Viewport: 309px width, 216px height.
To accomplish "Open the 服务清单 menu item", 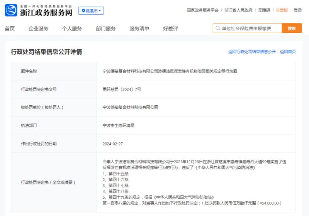I will [x=139, y=29].
